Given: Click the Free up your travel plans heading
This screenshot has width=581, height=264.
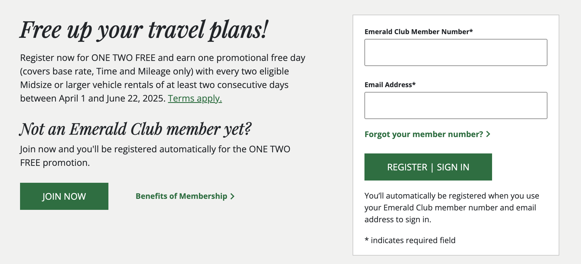Looking at the screenshot, I should coord(144,30).
